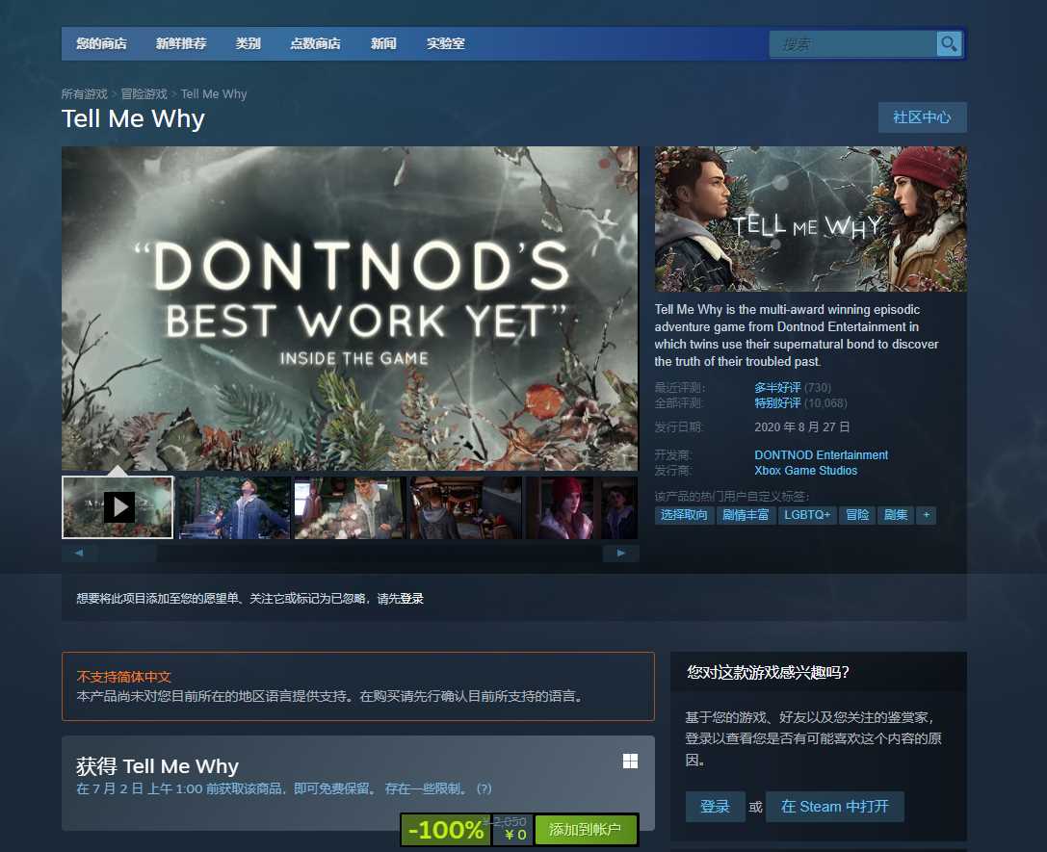Click the 选择取向 tag
Viewport: 1047px width, 852px height.
point(684,515)
